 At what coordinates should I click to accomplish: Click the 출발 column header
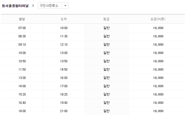(22, 19)
